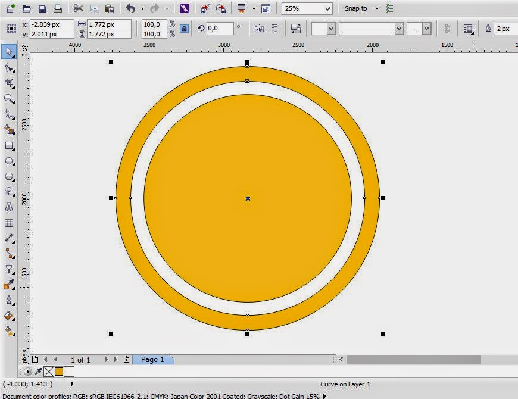Screen dimensions: 518x399
Task: Mirror the object horizontally
Action: [x=260, y=29]
